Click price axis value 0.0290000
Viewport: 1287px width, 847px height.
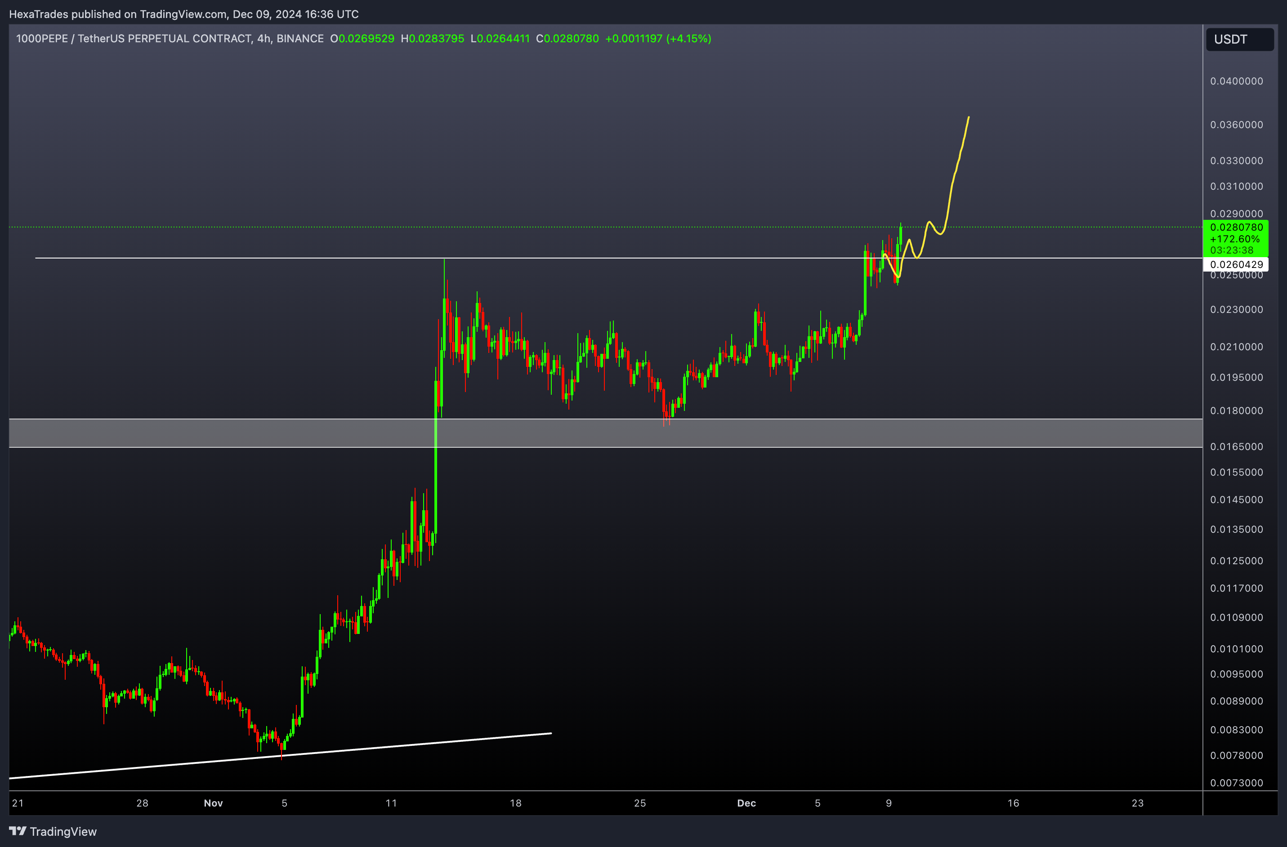click(1237, 214)
